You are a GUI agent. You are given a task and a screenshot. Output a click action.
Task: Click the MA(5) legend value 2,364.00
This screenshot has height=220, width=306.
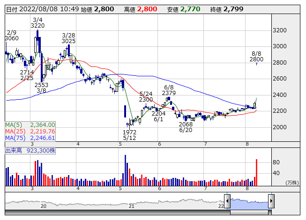click(x=43, y=125)
